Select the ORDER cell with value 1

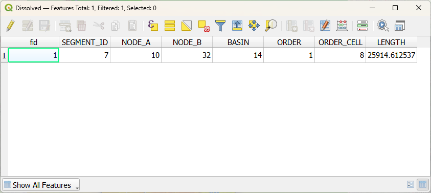289,55
